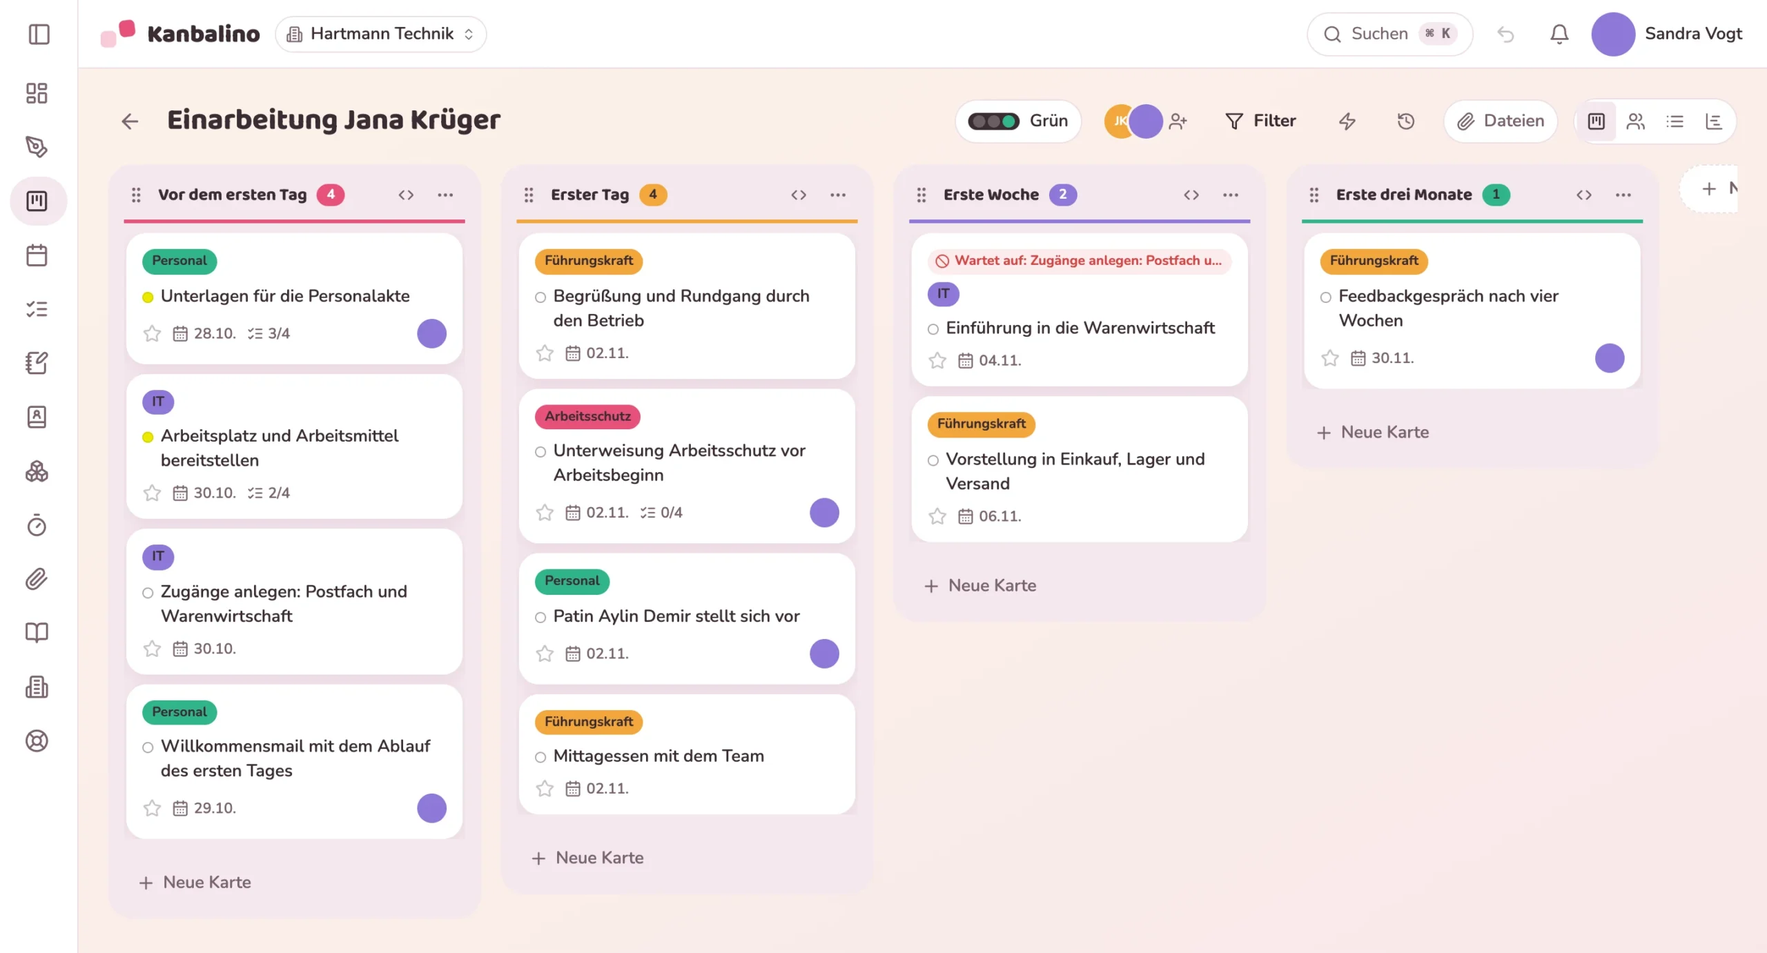Image resolution: width=1767 pixels, height=953 pixels.
Task: Switch to the board view tab
Action: pyautogui.click(x=1597, y=121)
